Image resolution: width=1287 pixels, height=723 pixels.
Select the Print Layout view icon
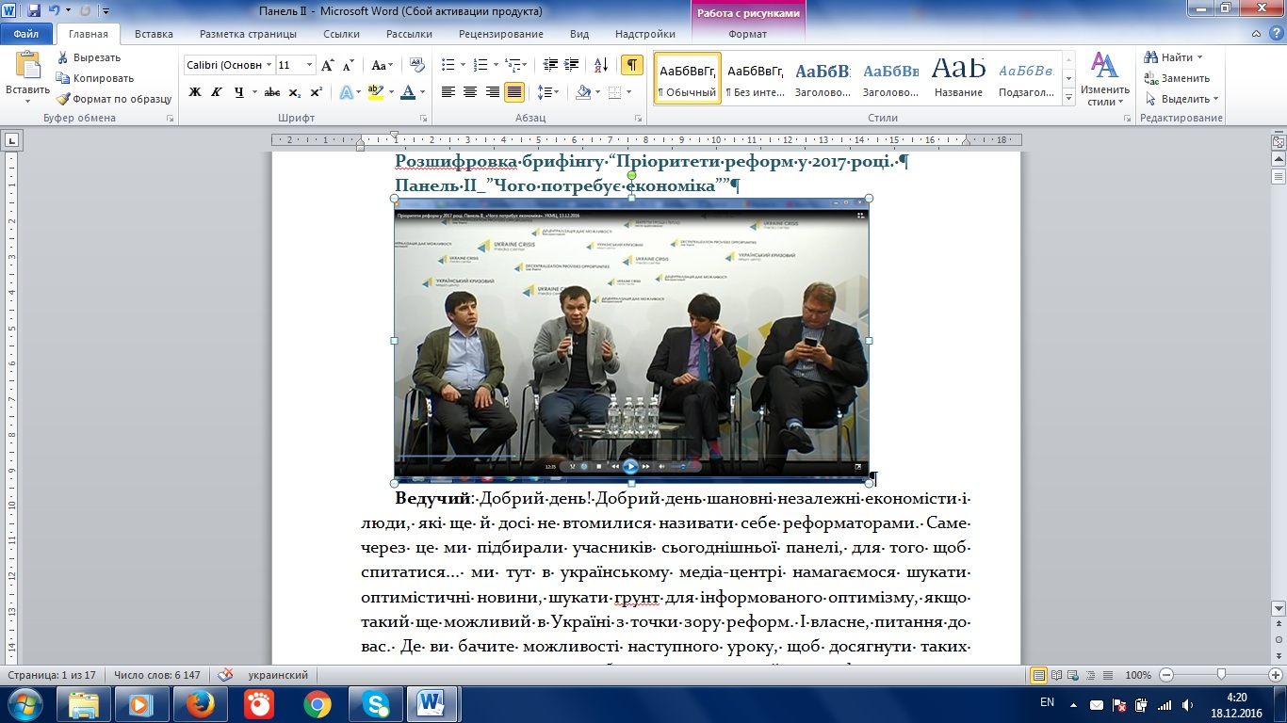point(1039,675)
